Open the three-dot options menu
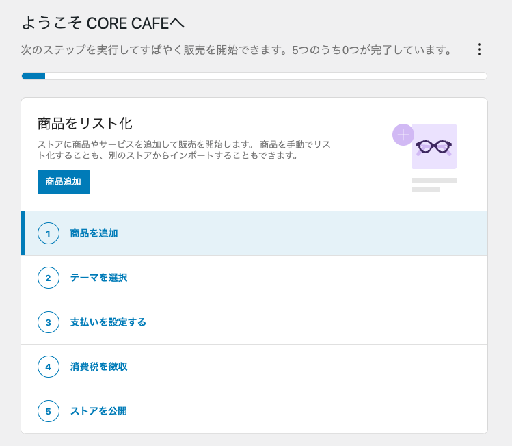Viewport: 512px width, 446px height. (x=479, y=49)
